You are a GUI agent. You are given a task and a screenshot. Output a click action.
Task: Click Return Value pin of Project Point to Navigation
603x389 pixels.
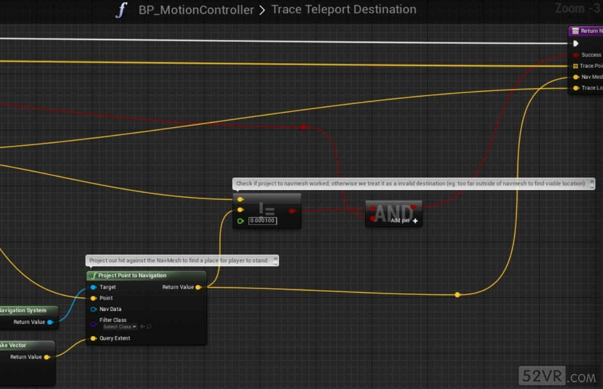pyautogui.click(x=198, y=287)
